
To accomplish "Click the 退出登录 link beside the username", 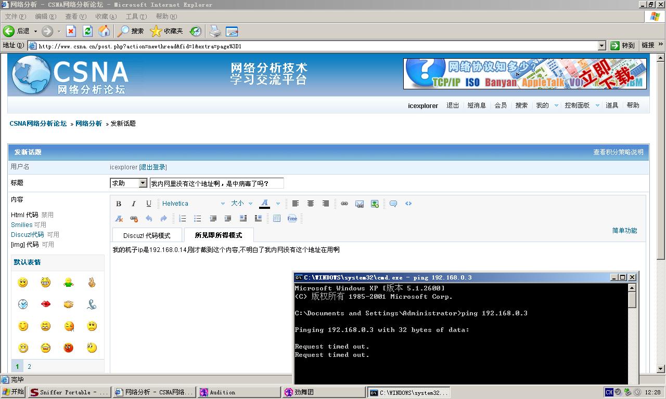I will point(153,167).
